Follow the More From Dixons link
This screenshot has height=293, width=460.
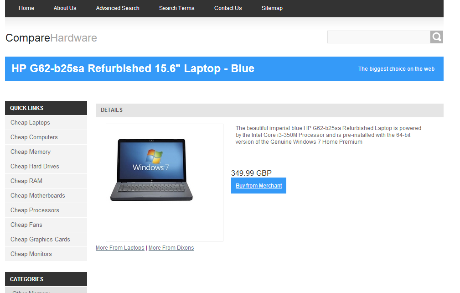pyautogui.click(x=171, y=248)
